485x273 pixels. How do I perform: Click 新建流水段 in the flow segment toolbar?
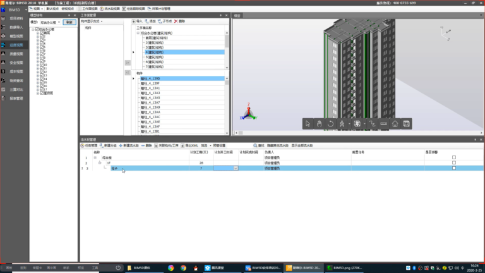129,145
